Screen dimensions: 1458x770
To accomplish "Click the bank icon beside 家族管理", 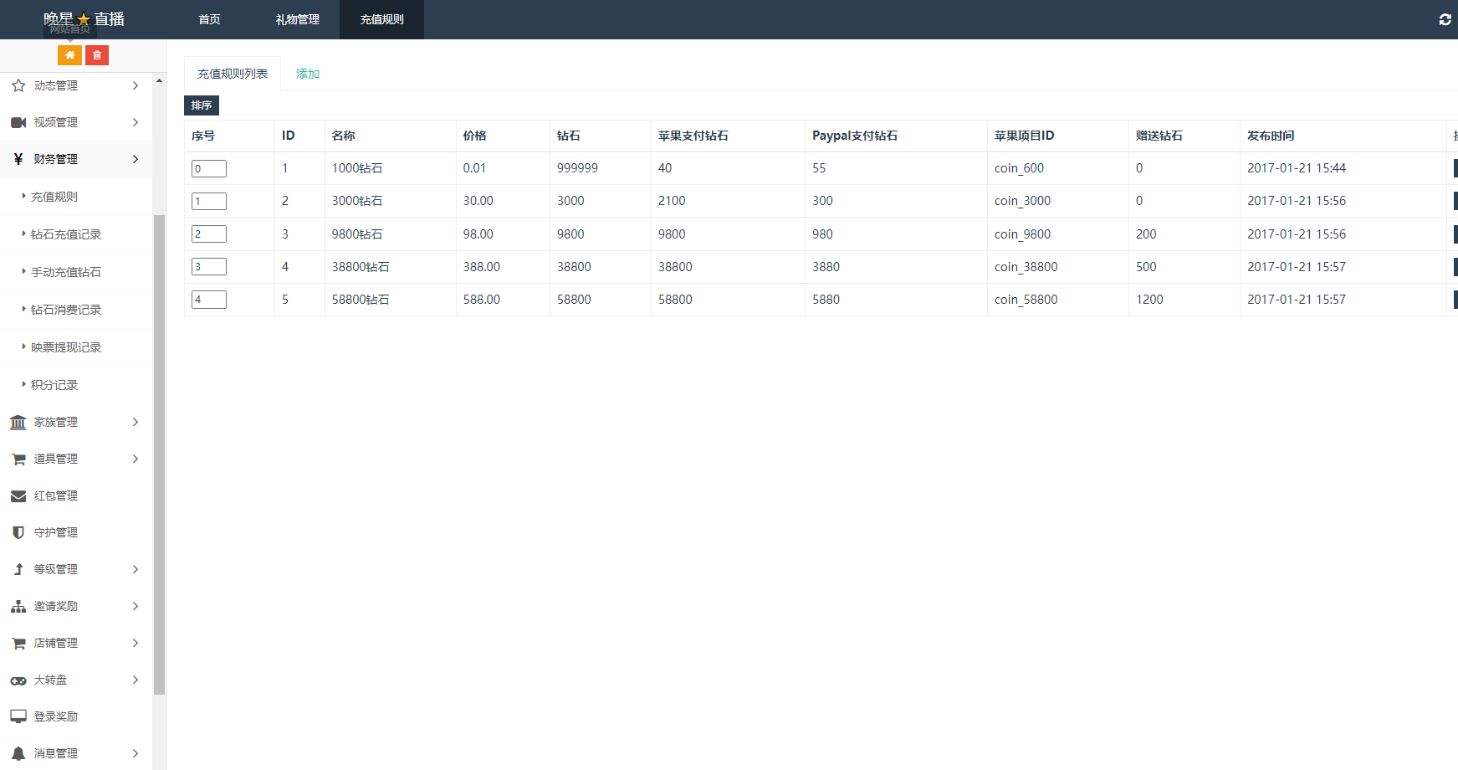I will click(x=18, y=422).
